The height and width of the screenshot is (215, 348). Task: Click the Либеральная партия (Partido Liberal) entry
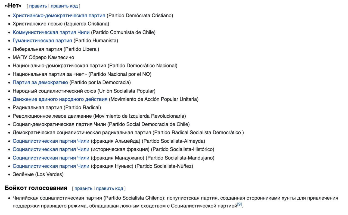click(56, 49)
